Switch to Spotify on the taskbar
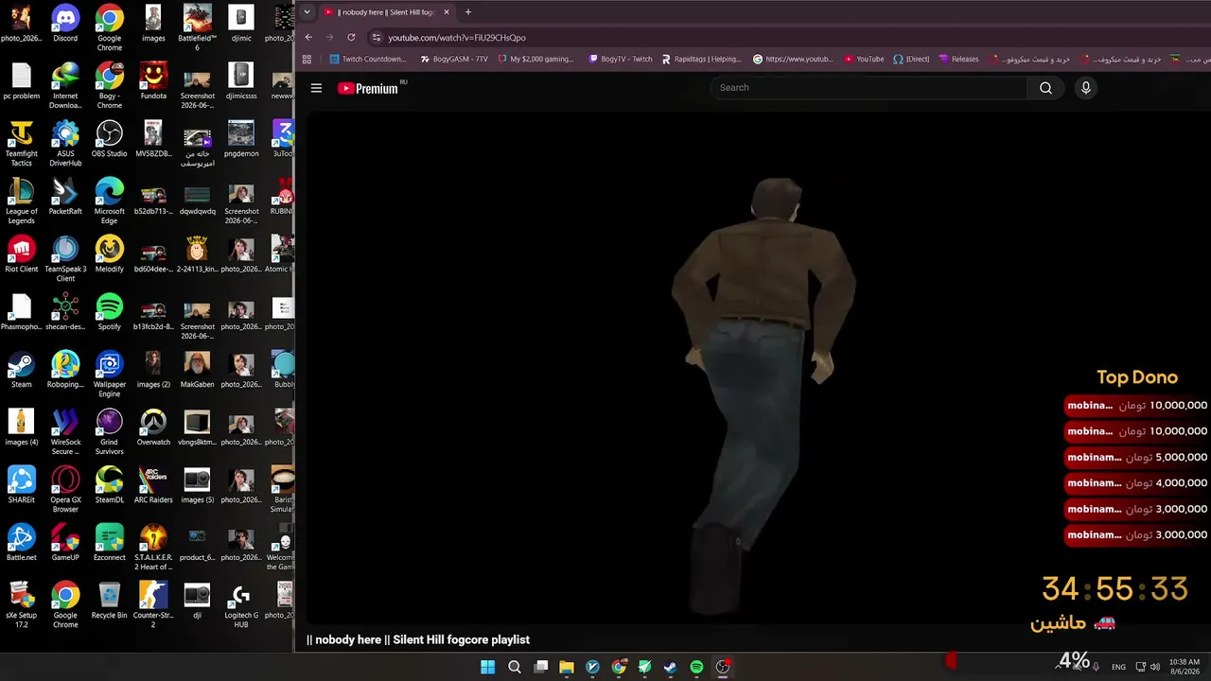Image resolution: width=1211 pixels, height=681 pixels. coord(696,667)
